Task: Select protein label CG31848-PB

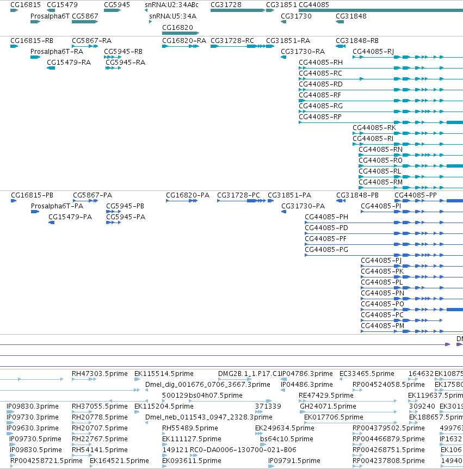Action: [357, 195]
